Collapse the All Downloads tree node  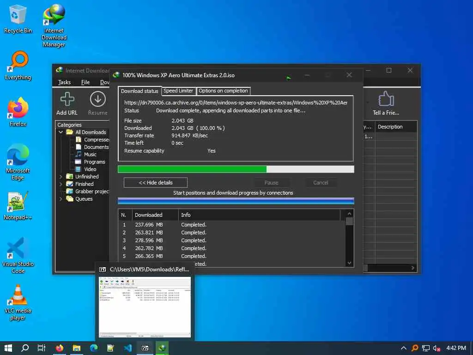click(61, 132)
